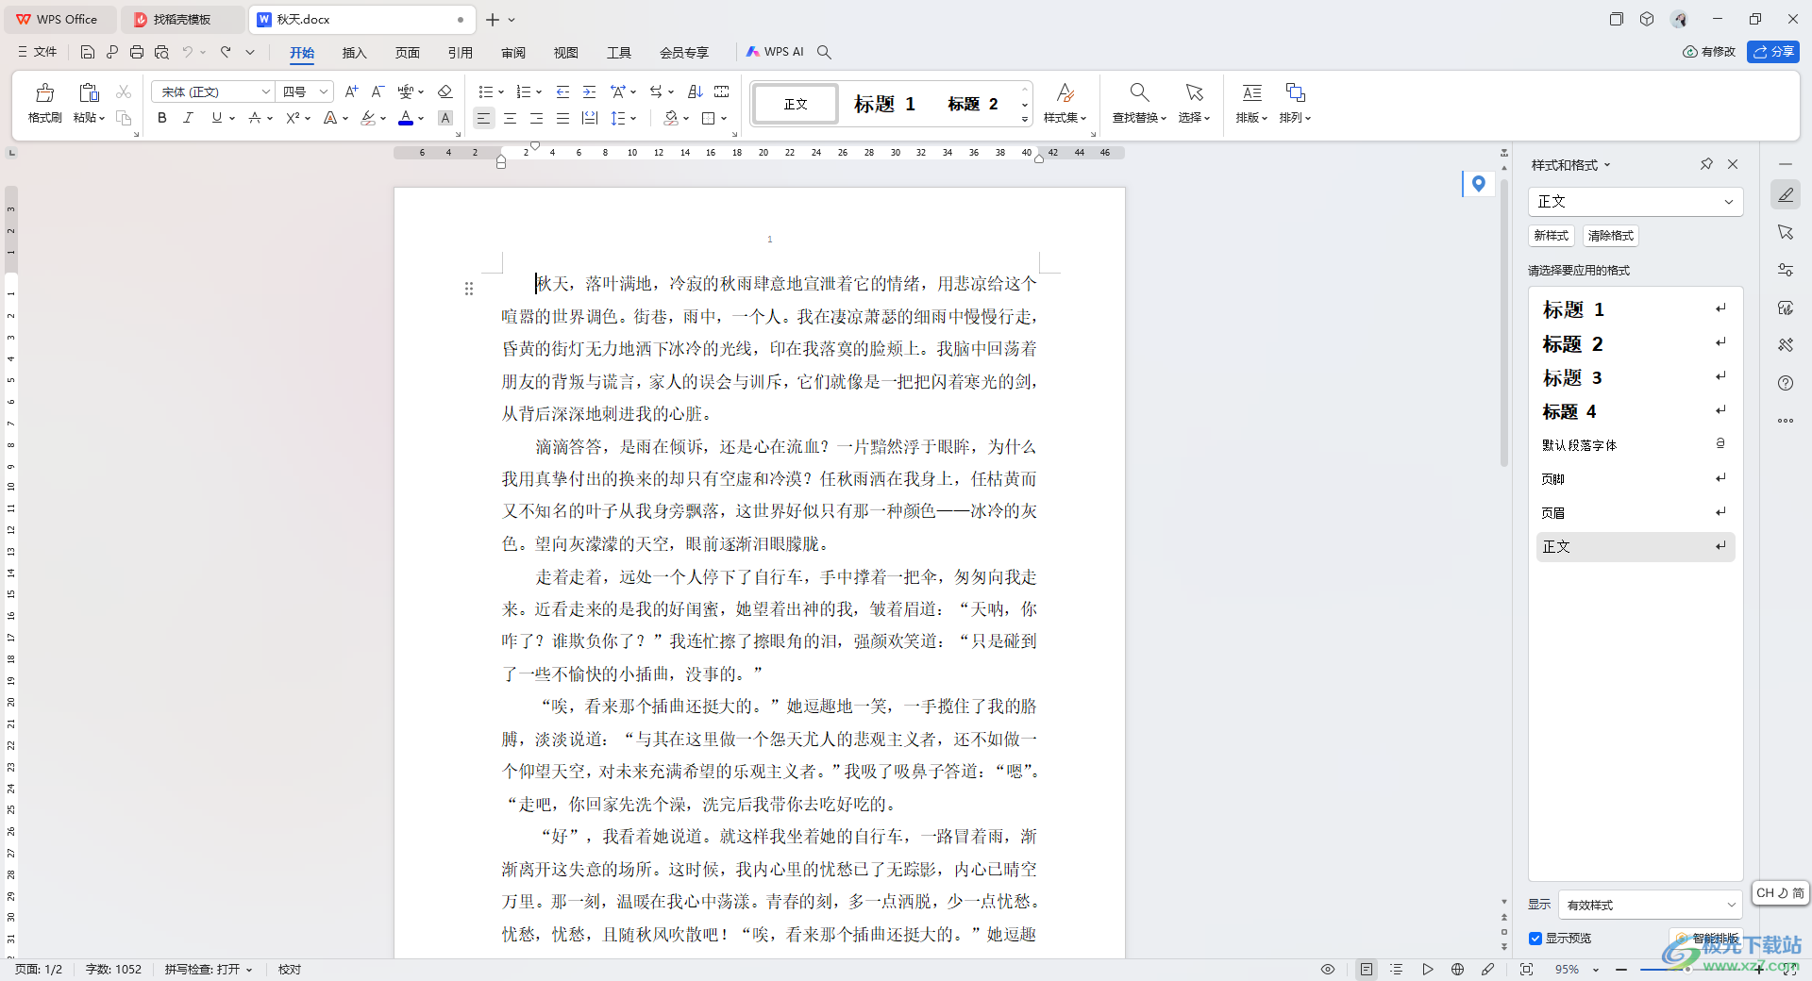The image size is (1812, 981).
Task: Click the Select (选择) cursor icon
Action: point(1194,92)
